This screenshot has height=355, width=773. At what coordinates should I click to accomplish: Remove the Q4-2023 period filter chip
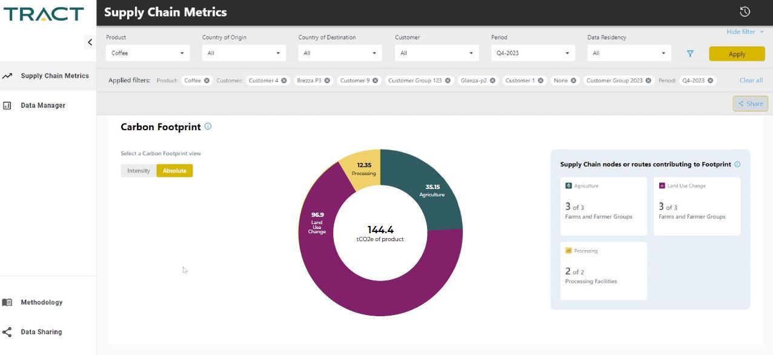pyautogui.click(x=711, y=81)
